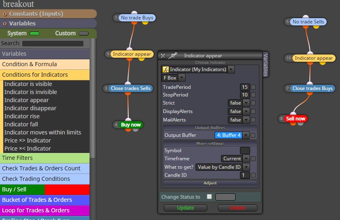The height and width of the screenshot is (220, 340).
Task: Open the Time Filters category
Action: (45, 158)
